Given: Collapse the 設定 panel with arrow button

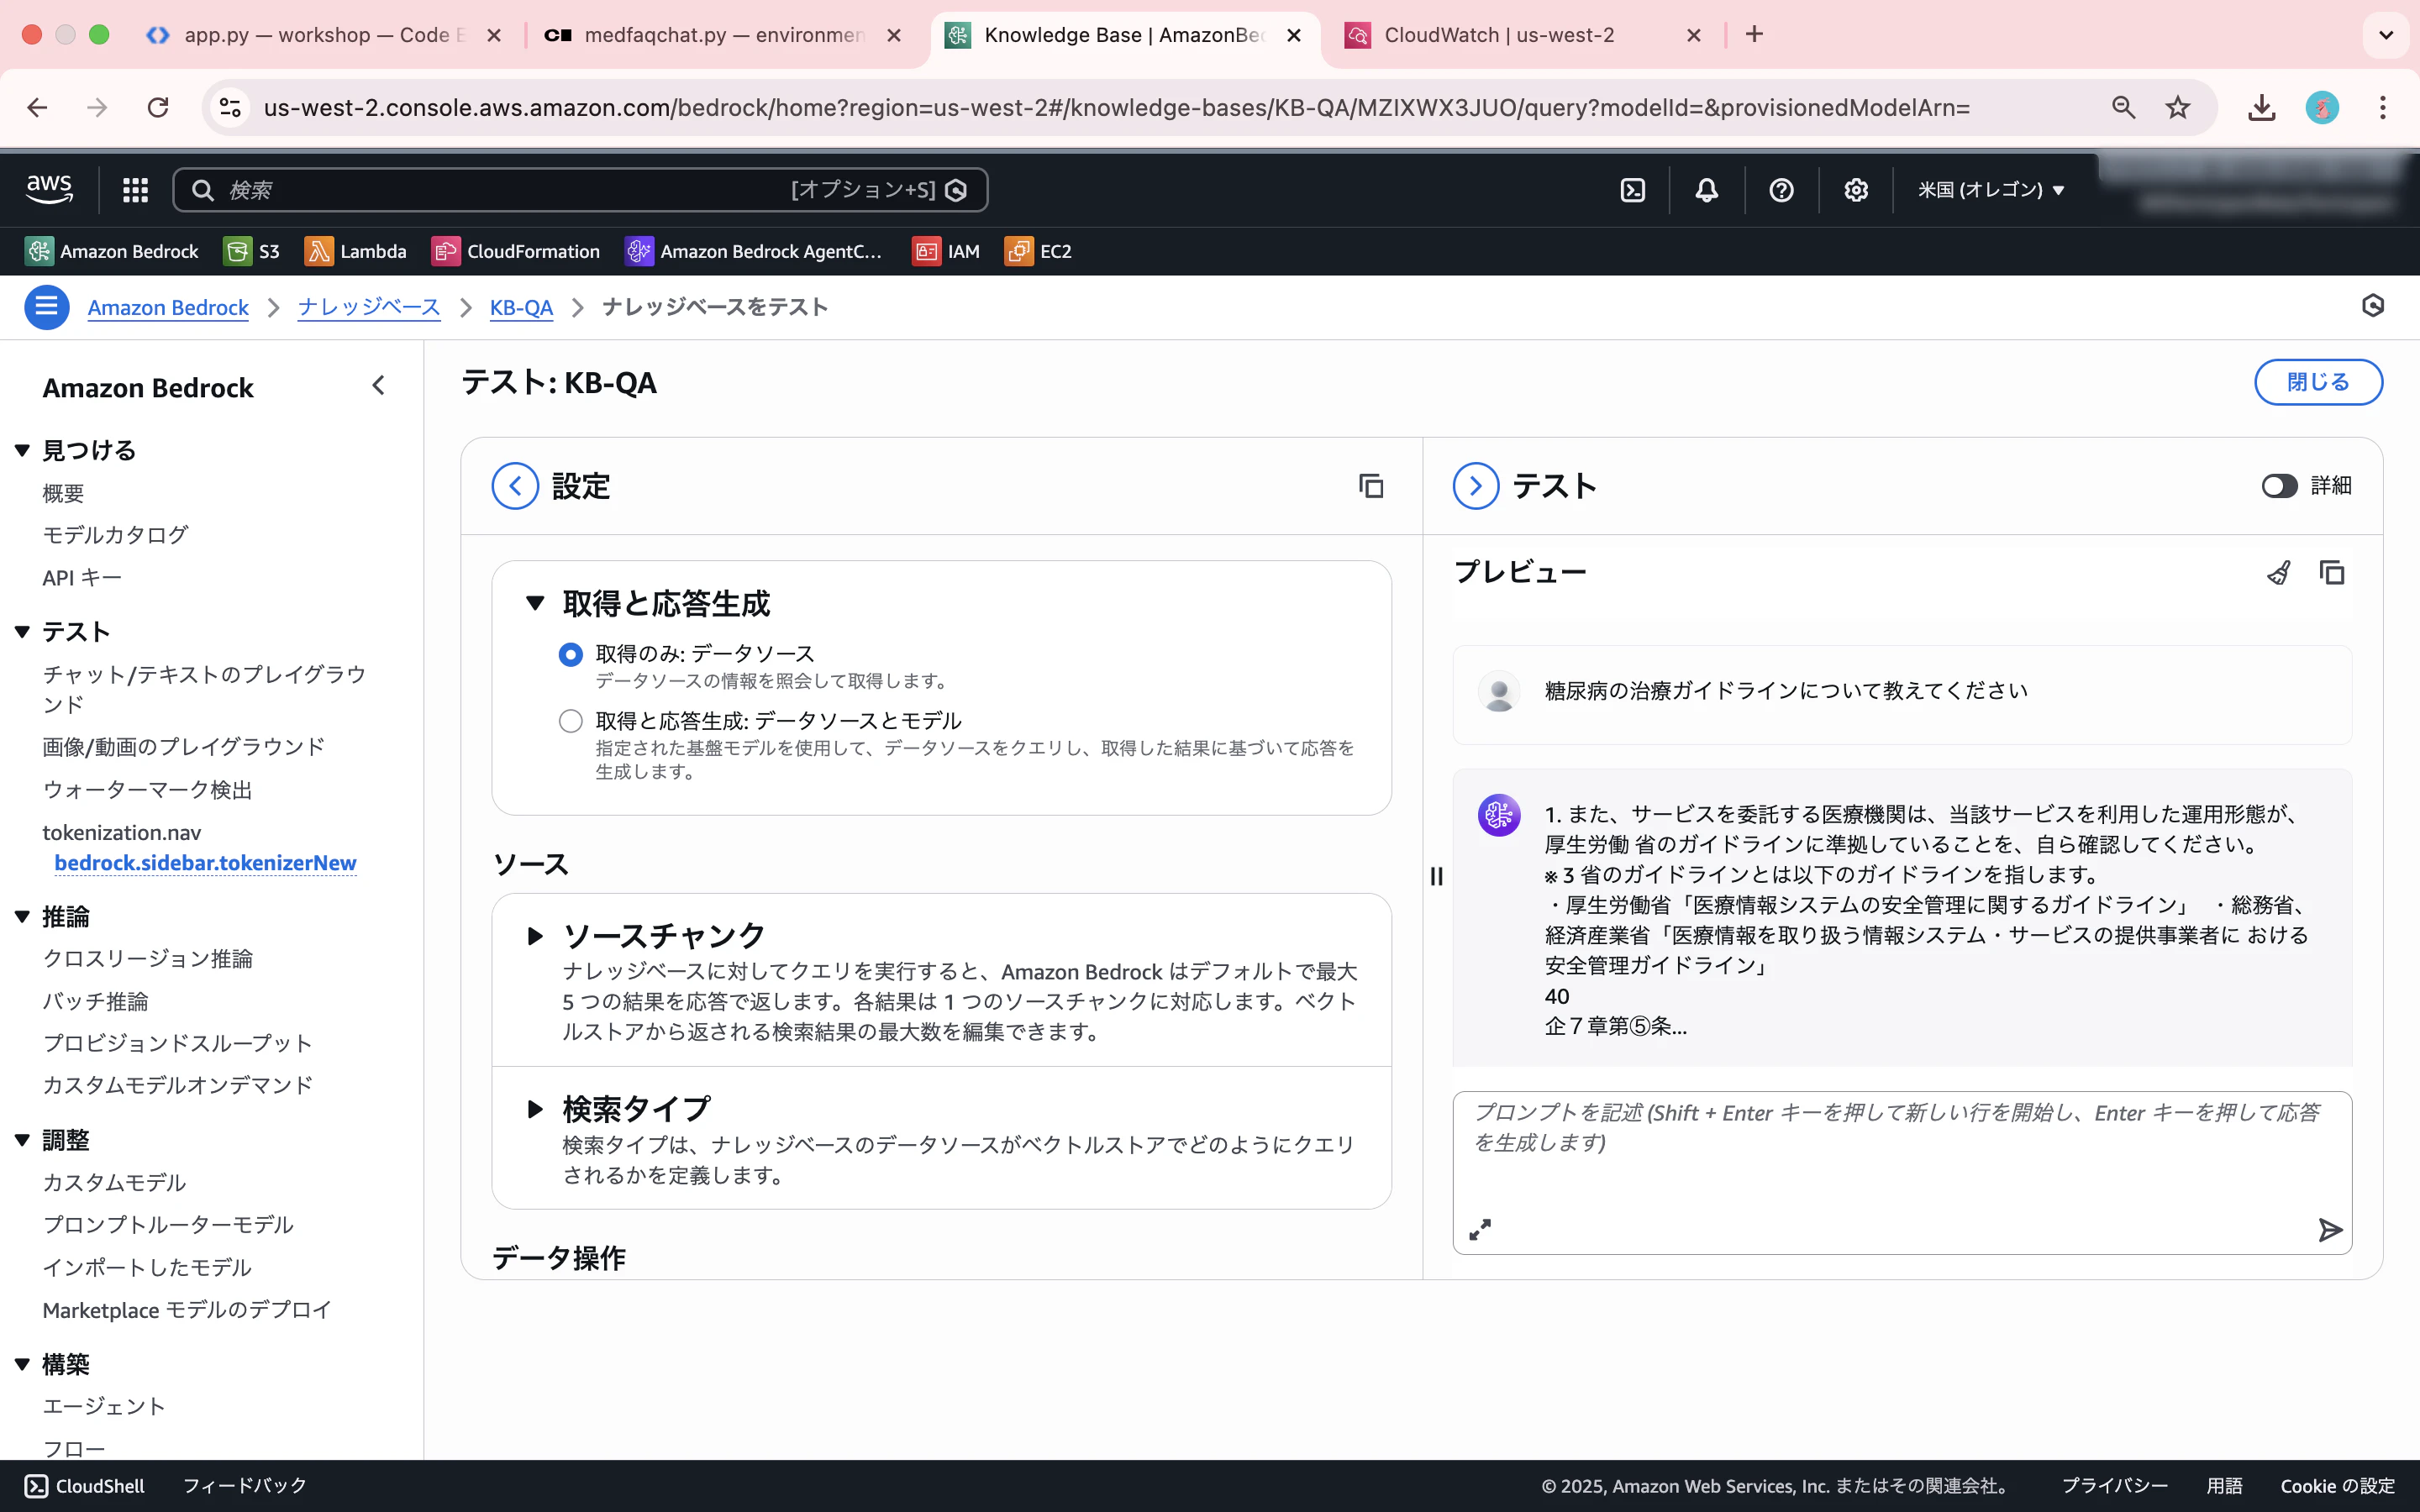Looking at the screenshot, I should point(515,486).
